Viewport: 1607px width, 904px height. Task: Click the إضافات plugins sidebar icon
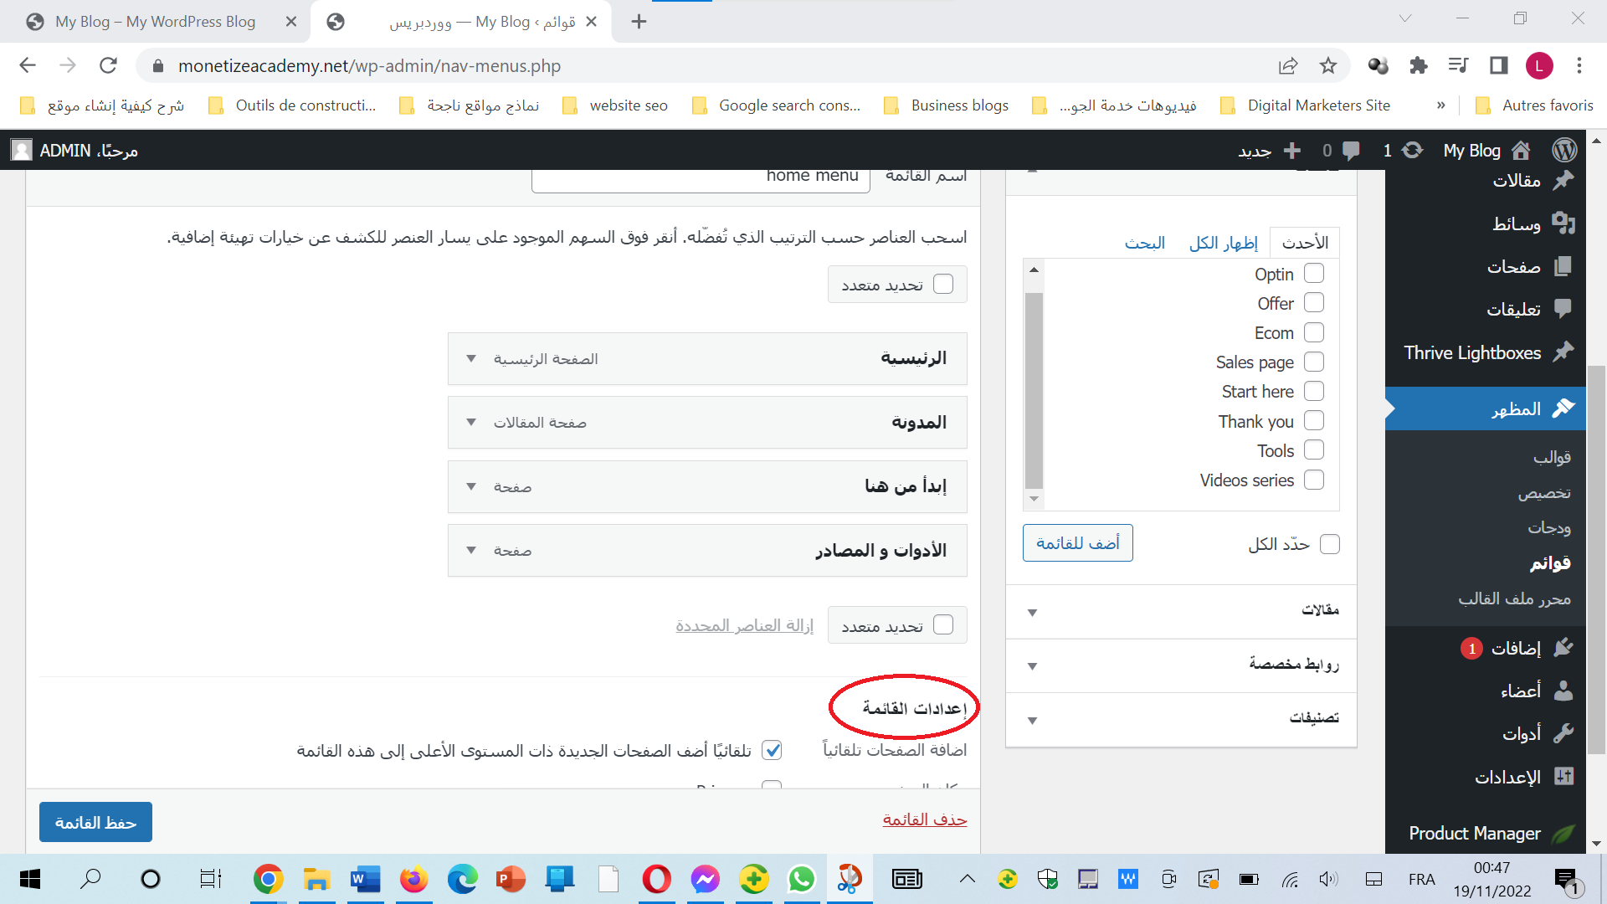point(1563,648)
